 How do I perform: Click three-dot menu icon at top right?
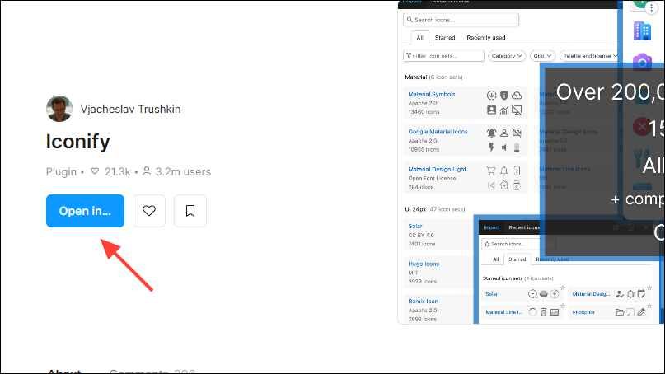click(x=652, y=7)
